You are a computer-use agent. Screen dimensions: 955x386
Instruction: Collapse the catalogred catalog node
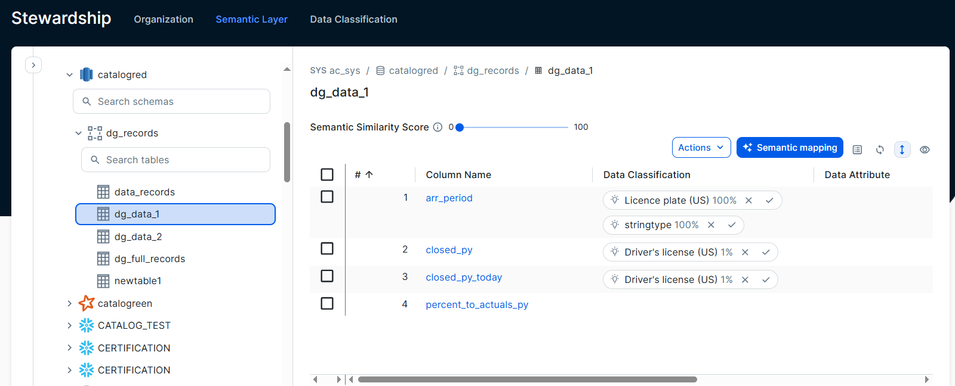point(70,74)
